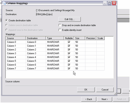
Task: Click the Size column header
Action: coord(80,38)
